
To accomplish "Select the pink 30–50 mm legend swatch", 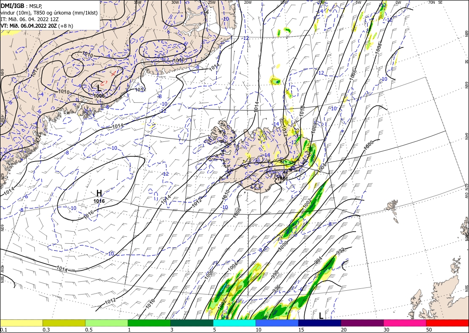I will coord(405,323).
